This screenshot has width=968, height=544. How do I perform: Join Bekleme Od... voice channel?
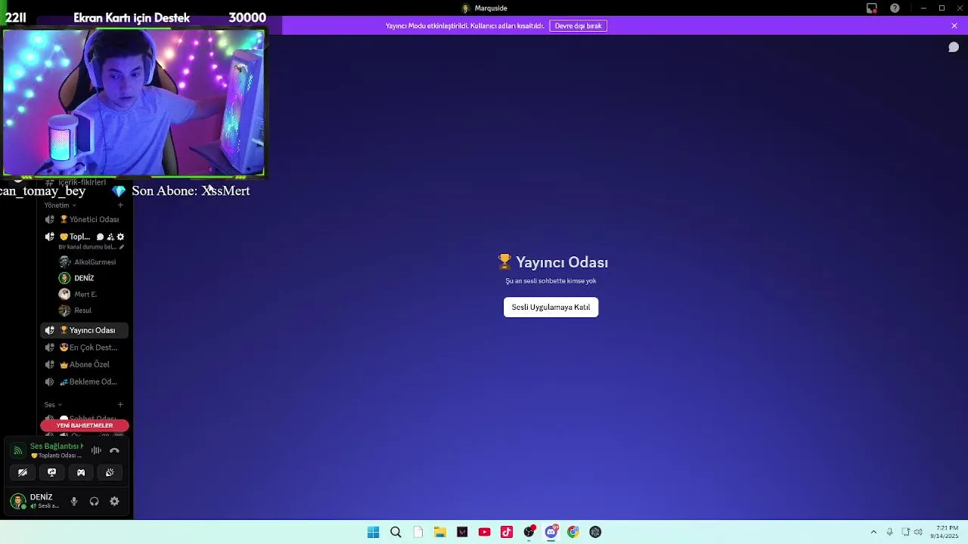click(84, 382)
